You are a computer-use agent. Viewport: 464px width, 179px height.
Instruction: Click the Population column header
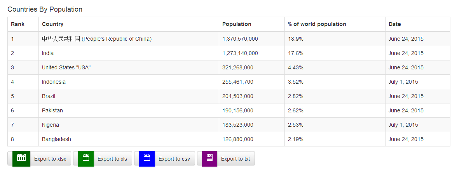click(x=252, y=24)
